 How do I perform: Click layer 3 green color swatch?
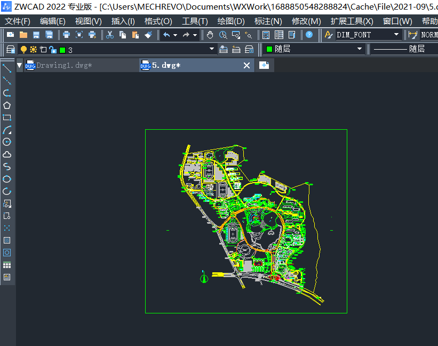[62, 50]
